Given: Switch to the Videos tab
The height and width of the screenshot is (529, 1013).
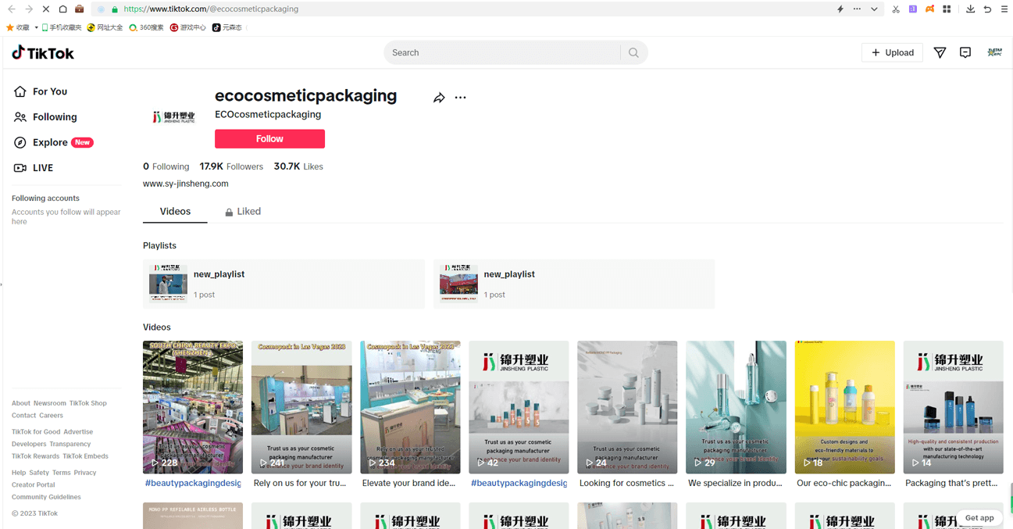Looking at the screenshot, I should [175, 212].
